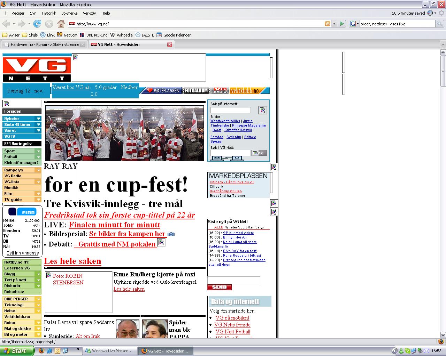Open the URL history dropdown
446x356 pixels.
334,24
